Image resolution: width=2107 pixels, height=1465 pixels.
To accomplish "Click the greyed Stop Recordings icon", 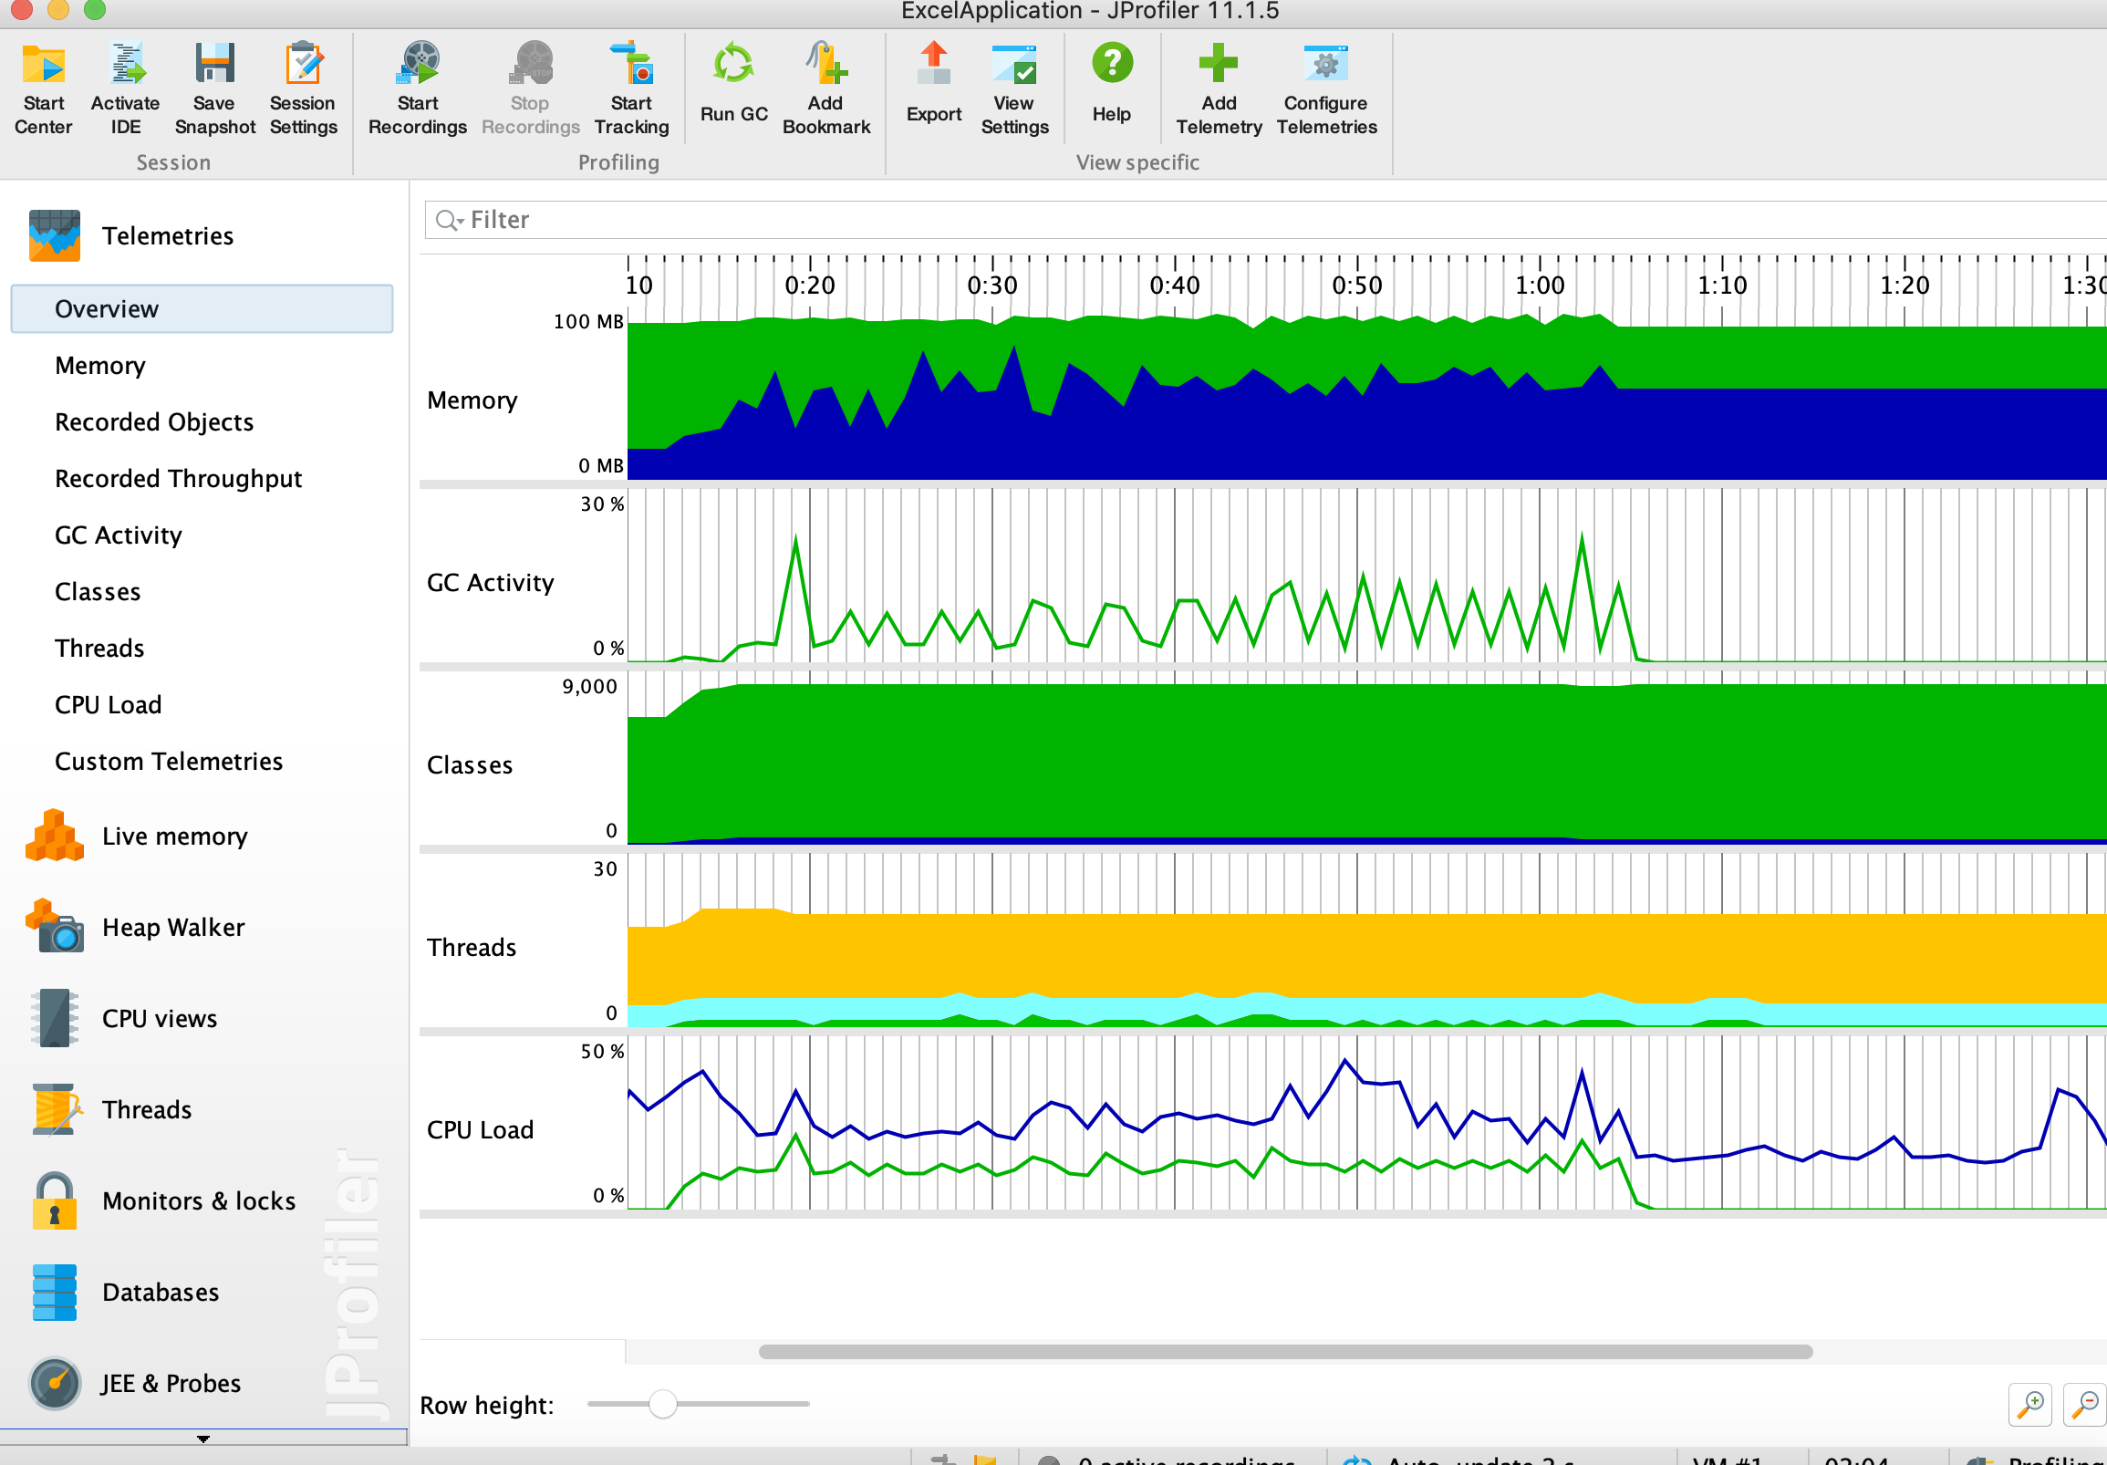I will point(531,64).
